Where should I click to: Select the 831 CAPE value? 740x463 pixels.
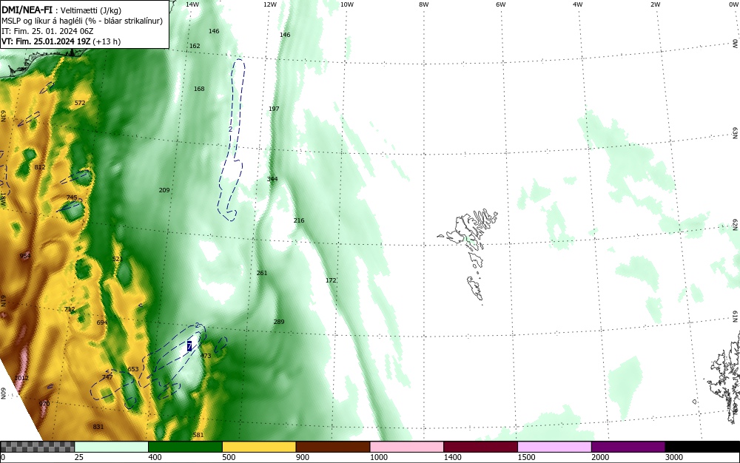(x=98, y=427)
